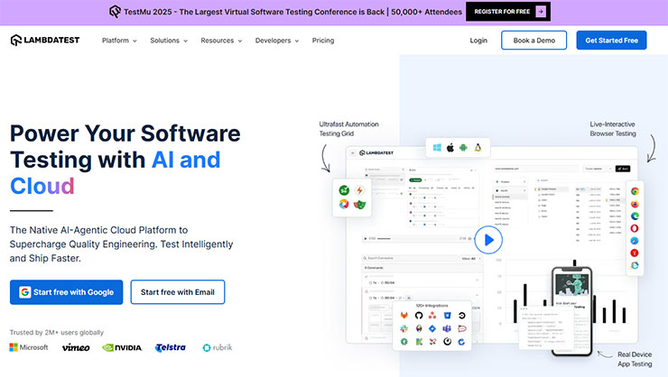Click the Safari browser icon
This screenshot has height=377, width=668.
coord(635,241)
